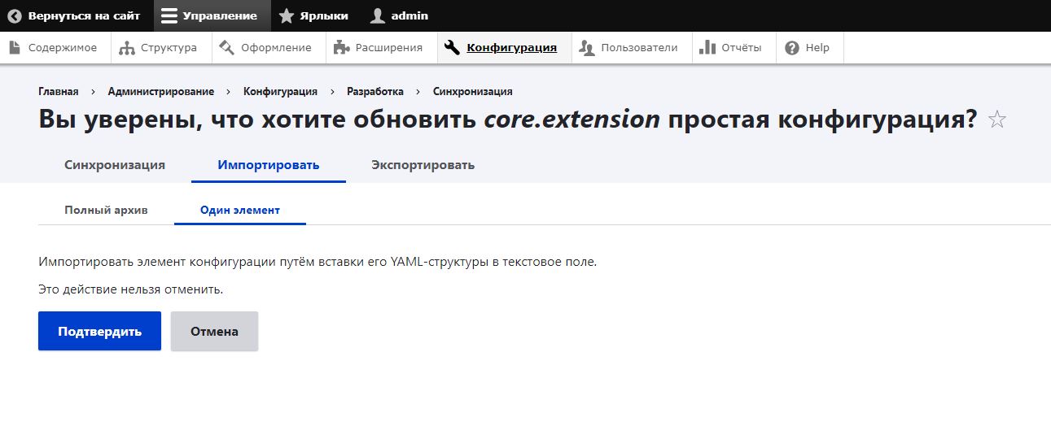Return to site via Вернуться на сайт

(x=75, y=15)
